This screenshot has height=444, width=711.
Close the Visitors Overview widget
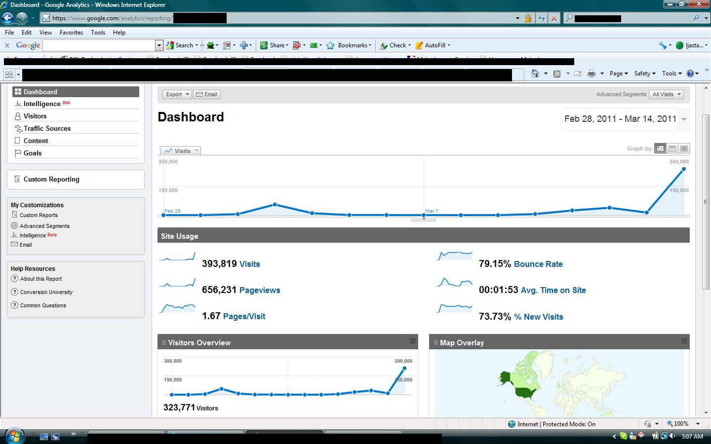click(x=413, y=341)
